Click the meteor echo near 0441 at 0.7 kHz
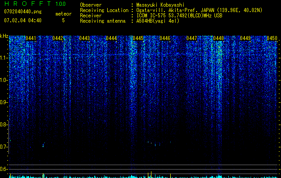 (43, 145)
